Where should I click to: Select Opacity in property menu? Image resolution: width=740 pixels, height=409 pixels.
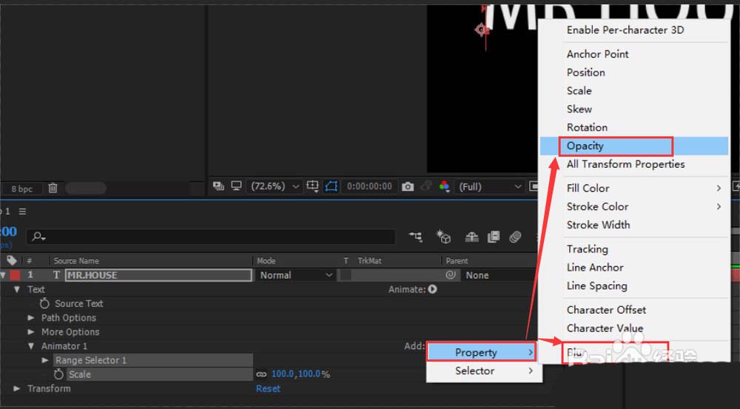[634, 146]
